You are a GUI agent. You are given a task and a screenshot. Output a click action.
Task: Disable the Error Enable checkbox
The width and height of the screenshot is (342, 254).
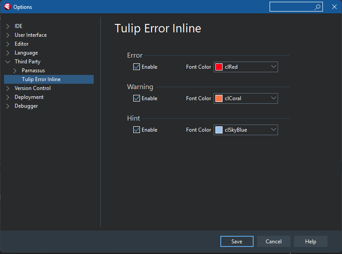coord(136,67)
